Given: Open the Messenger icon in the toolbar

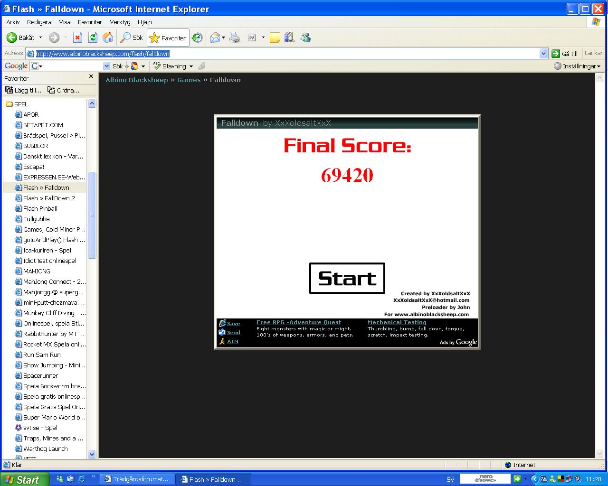Looking at the screenshot, I should tap(305, 37).
